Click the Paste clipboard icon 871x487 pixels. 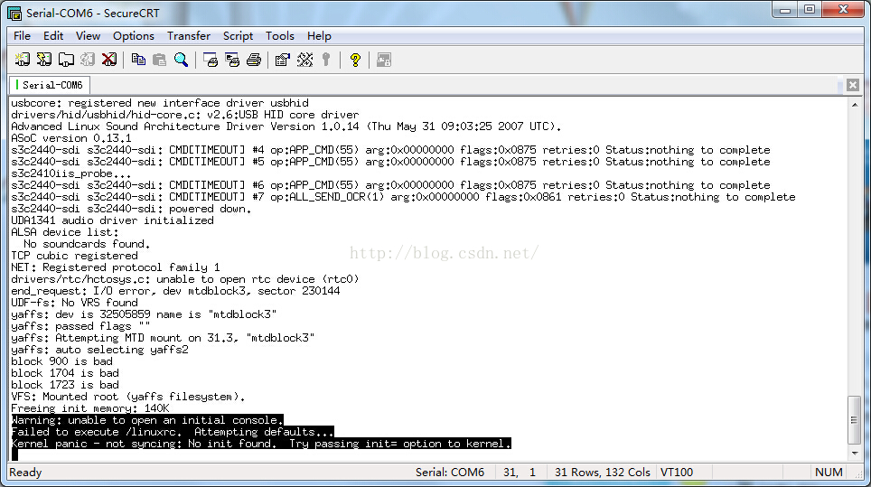click(159, 60)
